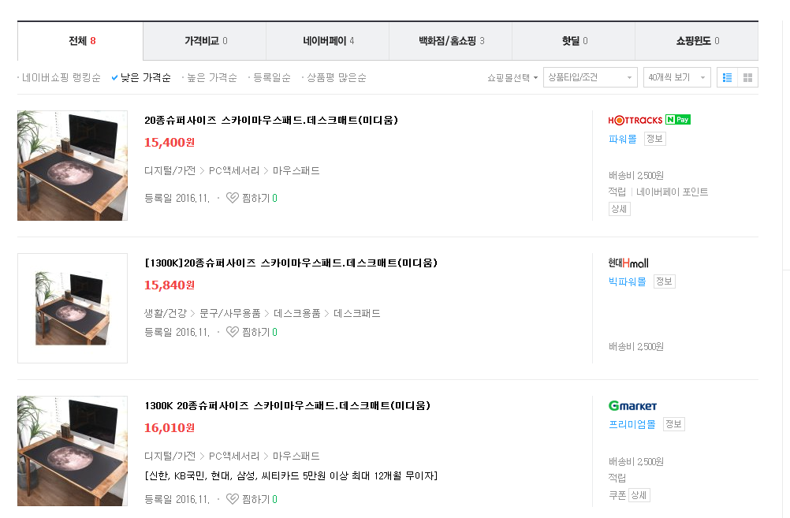790x518 pixels.
Task: Click the first product thumbnail image
Action: pos(72,166)
